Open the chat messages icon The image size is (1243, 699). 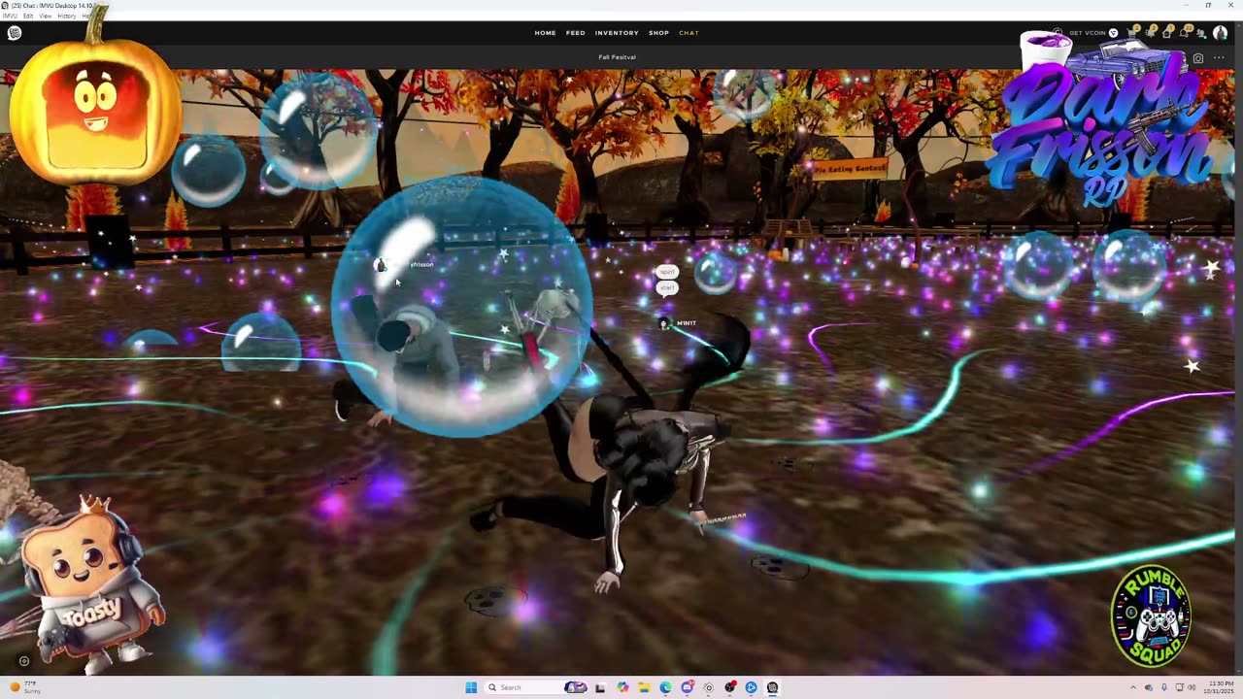(1185, 33)
